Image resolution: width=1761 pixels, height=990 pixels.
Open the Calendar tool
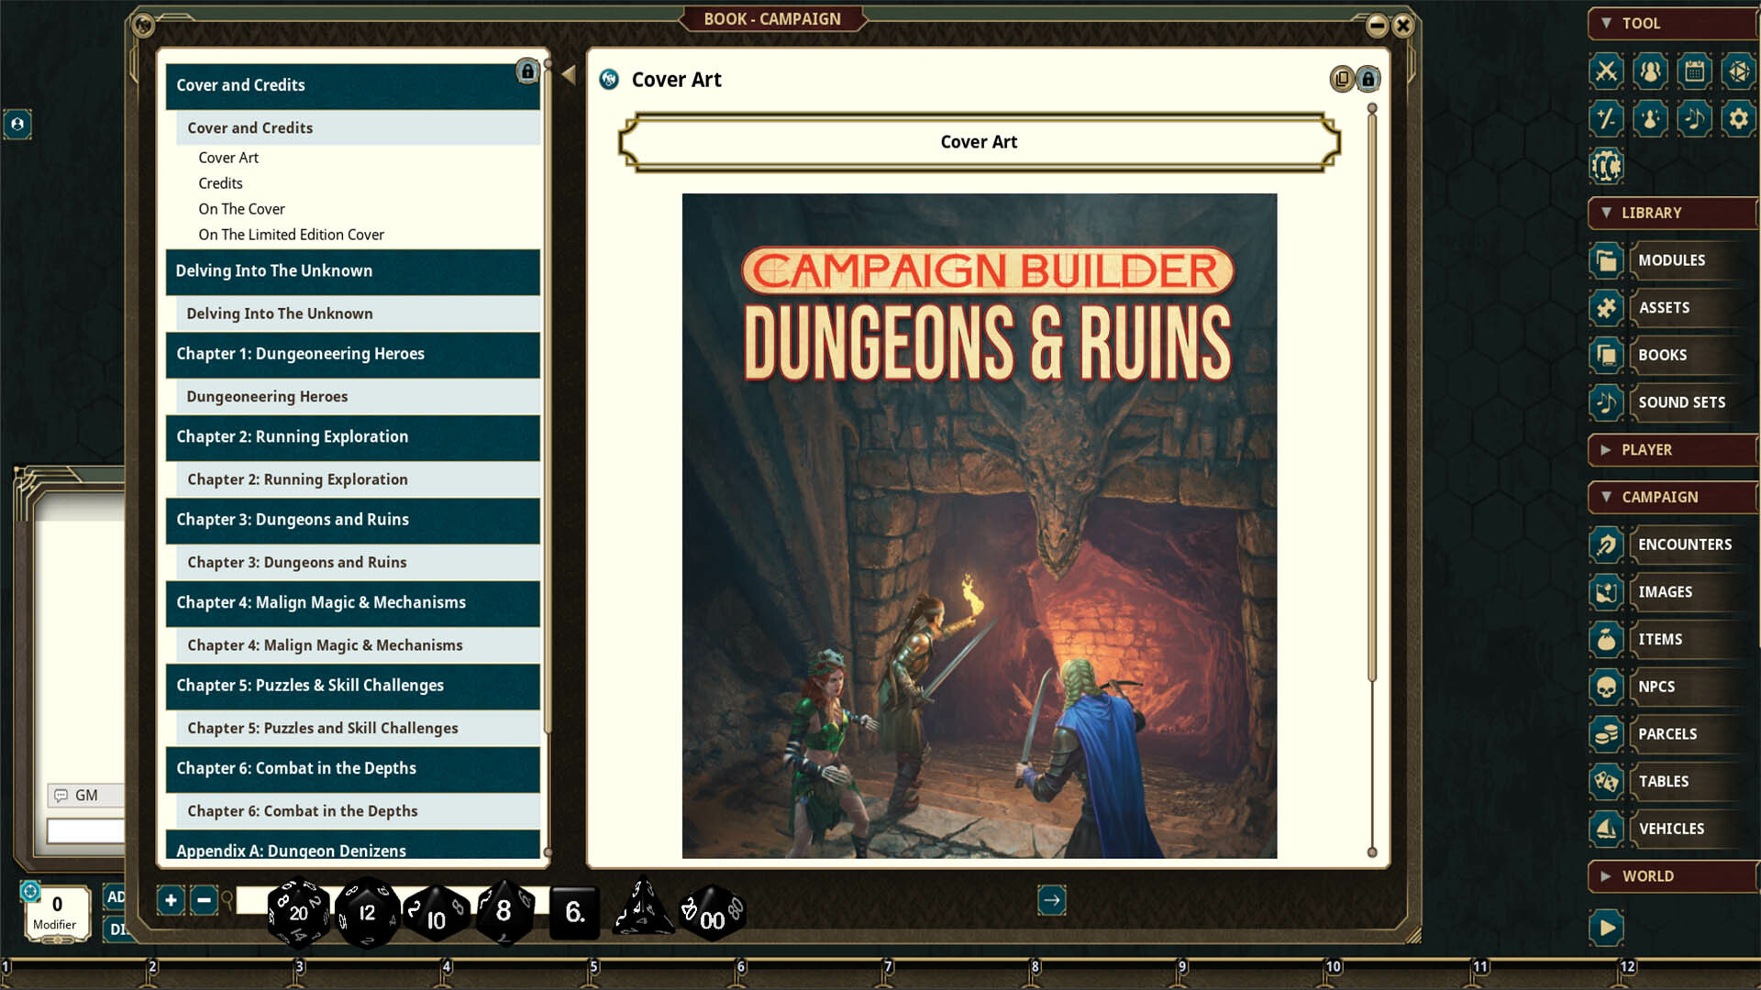tap(1694, 71)
